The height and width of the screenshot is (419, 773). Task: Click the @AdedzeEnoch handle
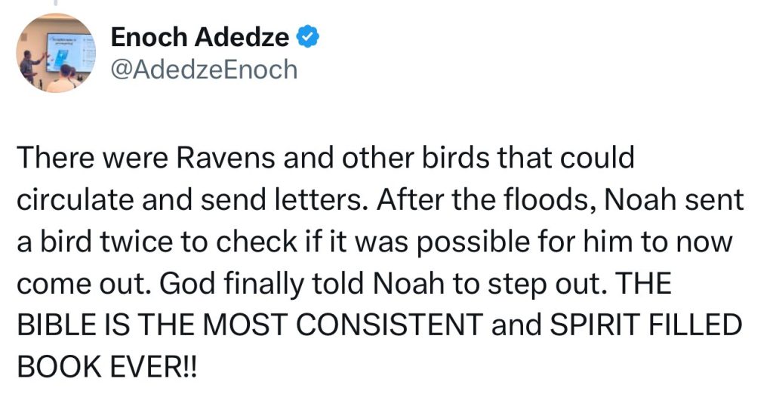pos(204,69)
